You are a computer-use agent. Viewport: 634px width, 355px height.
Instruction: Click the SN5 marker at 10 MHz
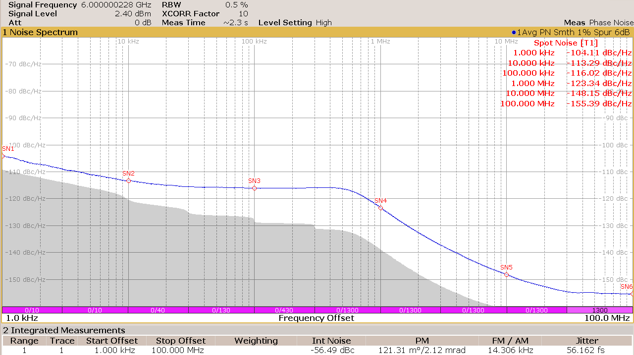506,274
